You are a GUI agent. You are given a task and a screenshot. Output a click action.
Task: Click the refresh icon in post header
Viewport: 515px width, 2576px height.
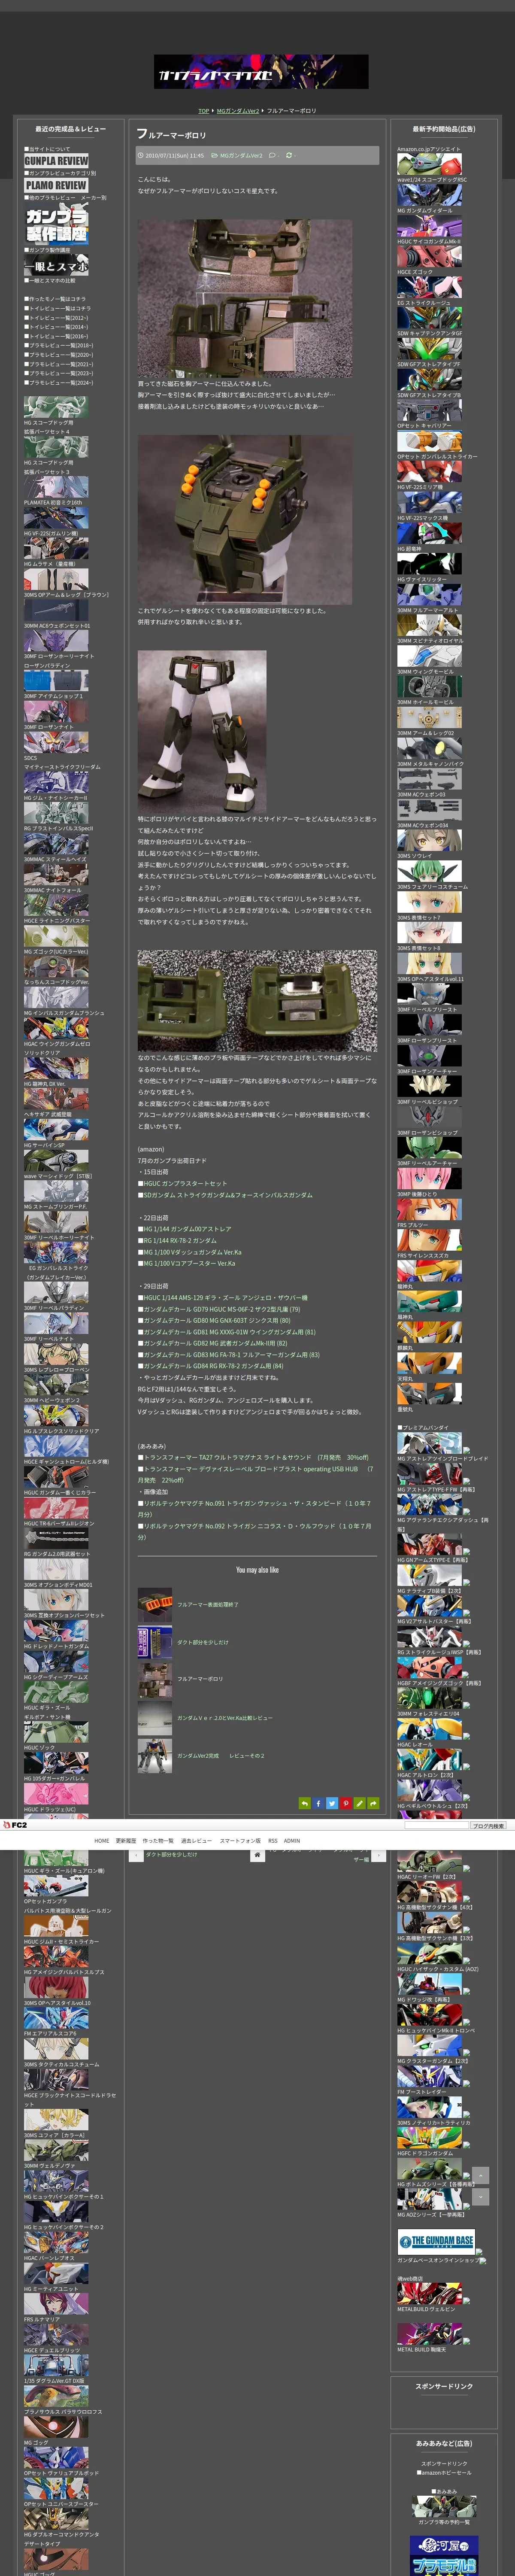coord(289,156)
